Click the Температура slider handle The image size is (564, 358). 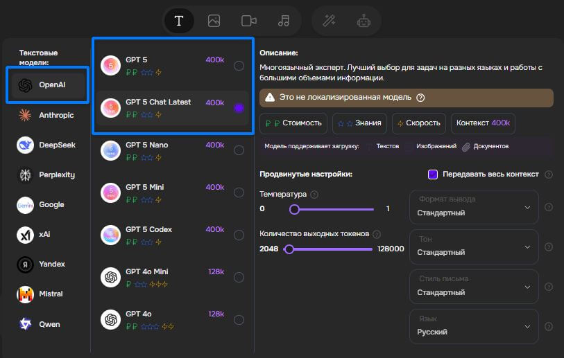click(294, 208)
